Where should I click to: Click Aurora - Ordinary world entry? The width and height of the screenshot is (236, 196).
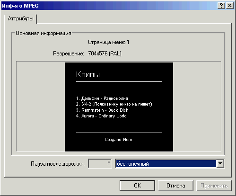coord(101,116)
